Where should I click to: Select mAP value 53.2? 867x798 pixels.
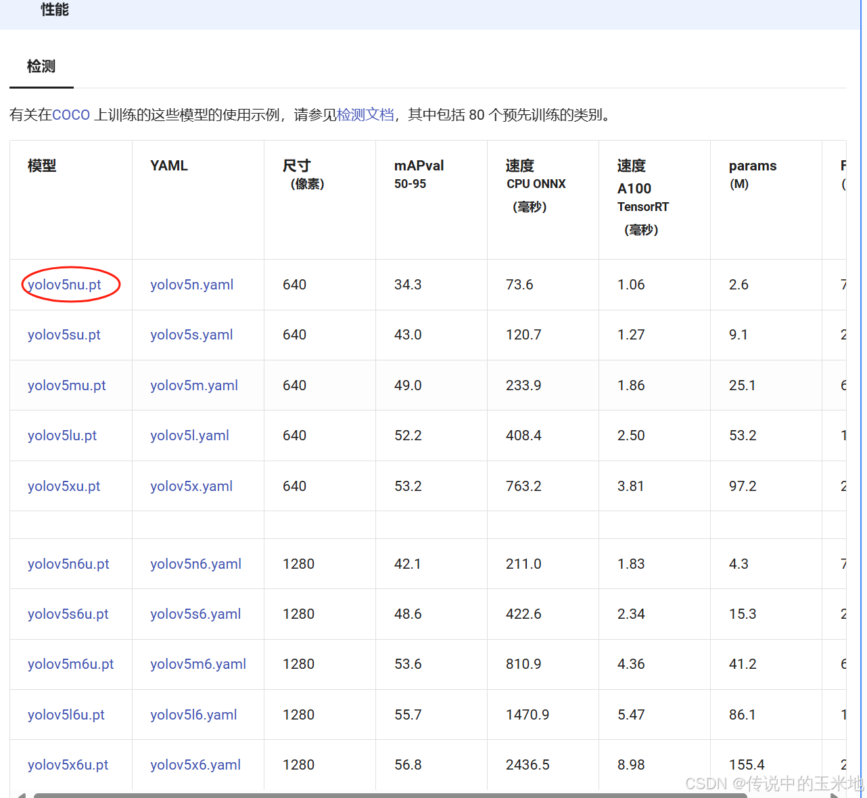point(408,486)
